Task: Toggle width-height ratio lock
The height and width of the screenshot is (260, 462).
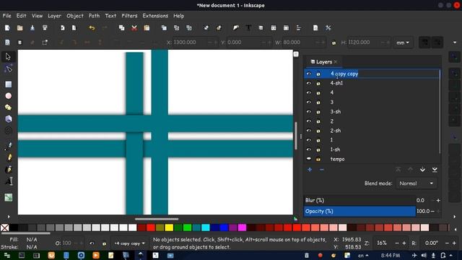Action: pos(334,43)
